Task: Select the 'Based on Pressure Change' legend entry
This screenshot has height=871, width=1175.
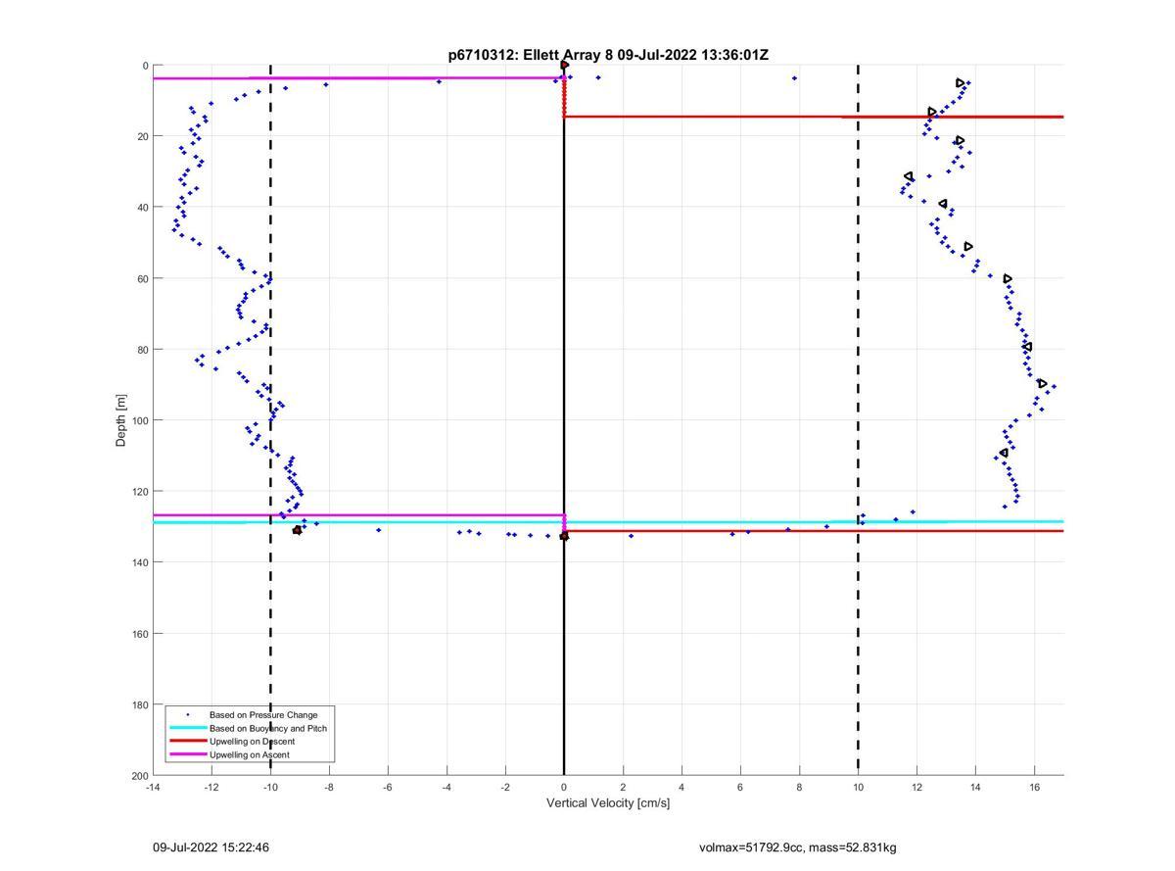Action: point(263,715)
